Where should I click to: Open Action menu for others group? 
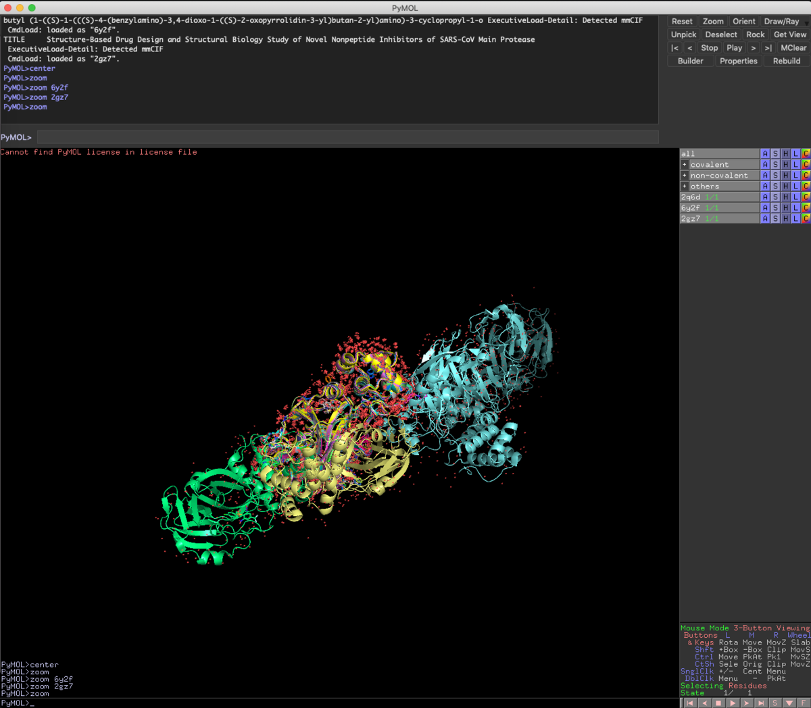tap(765, 186)
